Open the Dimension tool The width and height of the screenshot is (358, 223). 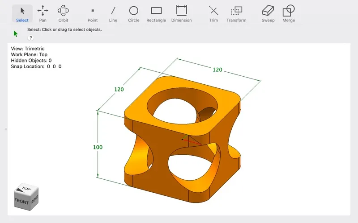coord(182,14)
